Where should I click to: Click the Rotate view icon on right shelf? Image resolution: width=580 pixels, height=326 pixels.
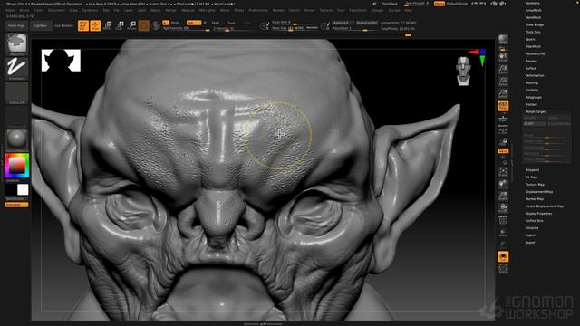[x=503, y=208]
